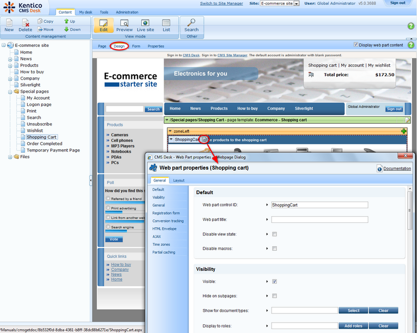Image resolution: width=417 pixels, height=333 pixels.
Task: Jump to Partial caching properties section
Action: (164, 252)
